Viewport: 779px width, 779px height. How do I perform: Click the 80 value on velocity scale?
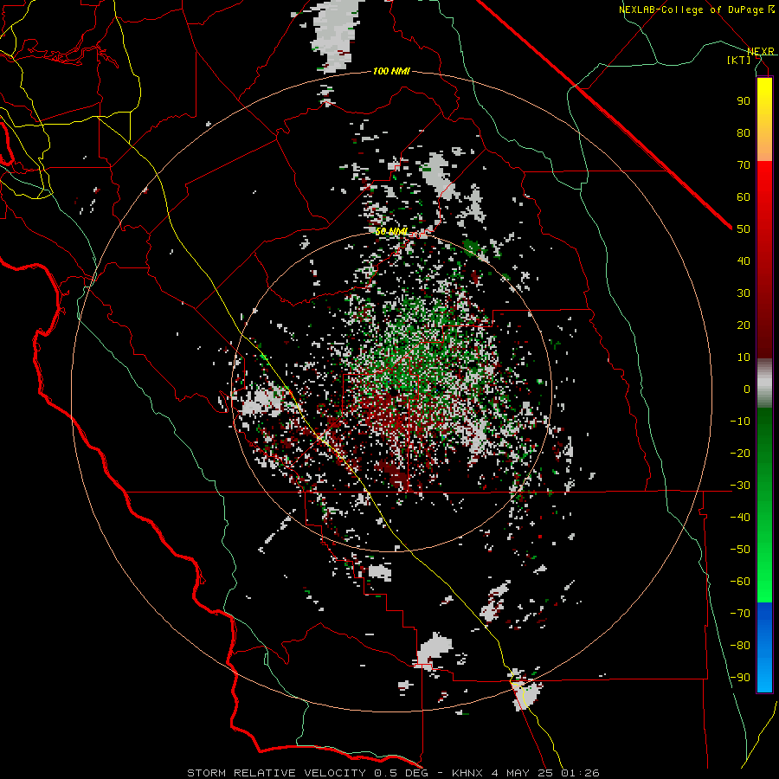pyautogui.click(x=744, y=132)
